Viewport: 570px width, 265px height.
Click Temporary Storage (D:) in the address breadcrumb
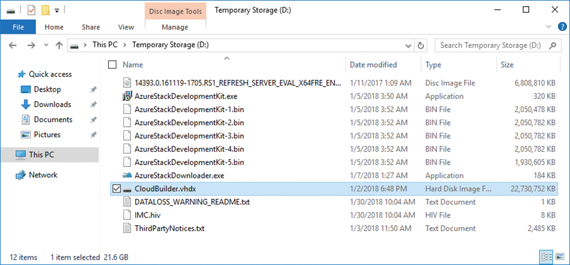pos(170,45)
